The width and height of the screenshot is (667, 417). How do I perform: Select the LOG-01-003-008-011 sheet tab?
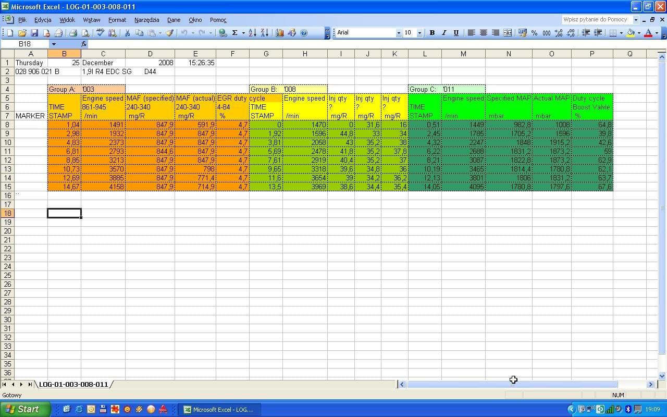click(x=73, y=385)
